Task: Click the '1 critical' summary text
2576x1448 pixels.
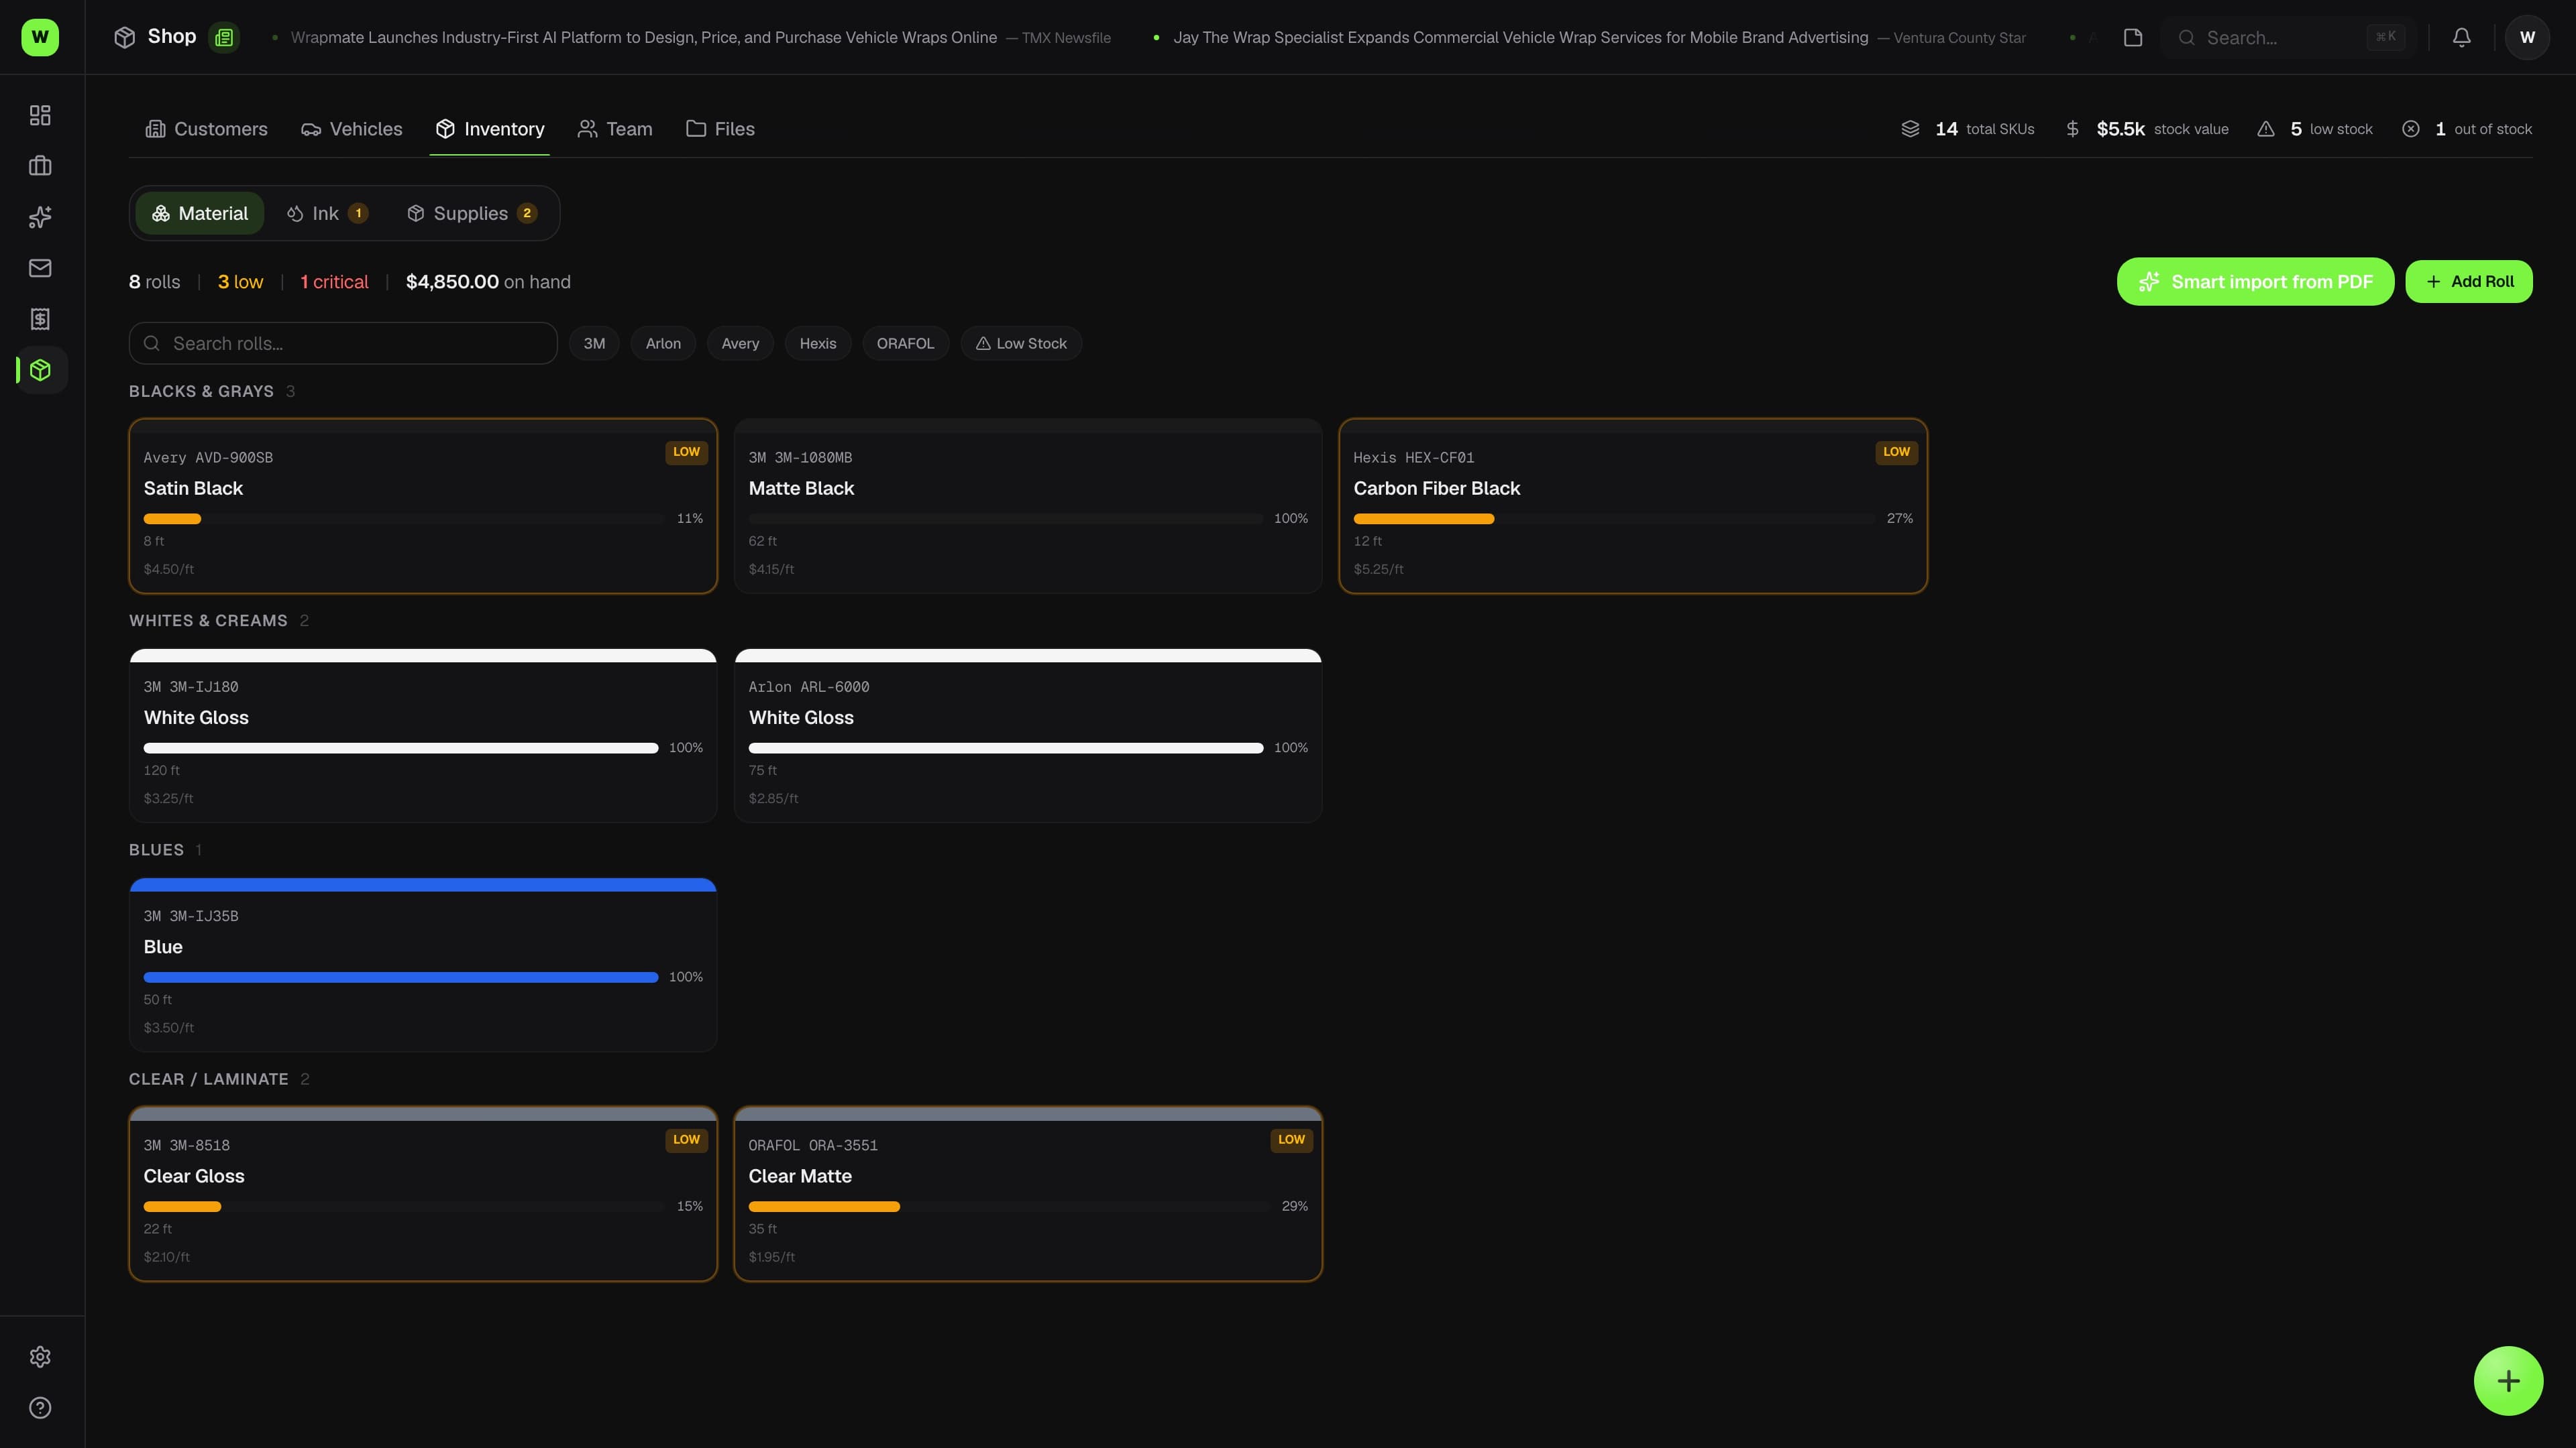Action: coord(334,282)
